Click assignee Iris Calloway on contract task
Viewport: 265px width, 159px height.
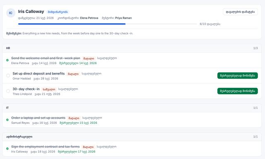(x=19, y=152)
